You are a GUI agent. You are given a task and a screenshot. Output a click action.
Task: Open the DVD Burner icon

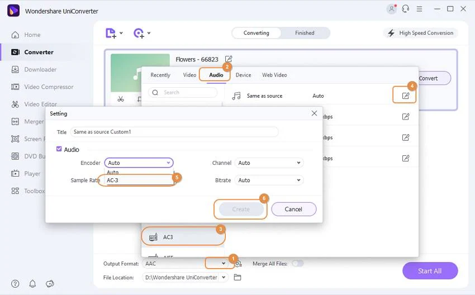point(15,156)
